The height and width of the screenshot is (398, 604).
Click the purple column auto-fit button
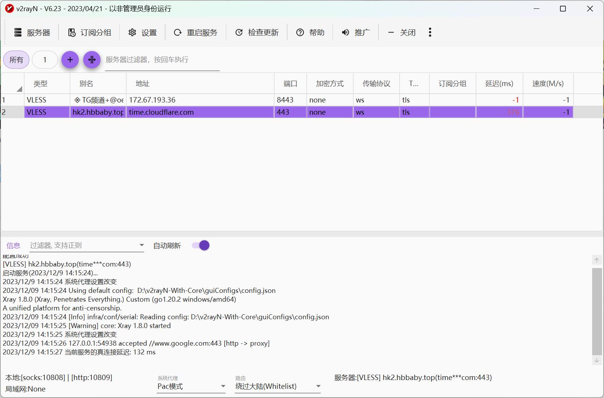(x=92, y=60)
